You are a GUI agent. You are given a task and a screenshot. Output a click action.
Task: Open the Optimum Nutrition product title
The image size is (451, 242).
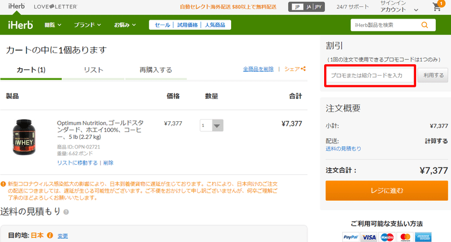tap(100, 130)
